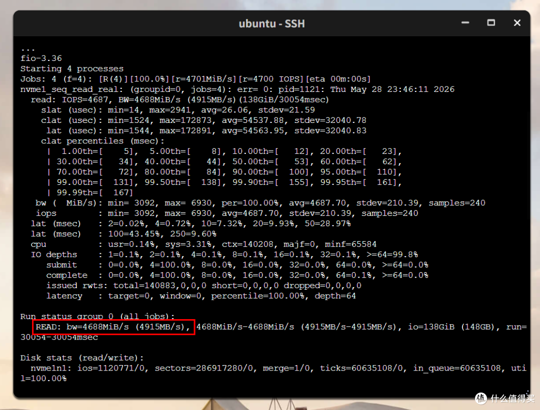The image size is (540, 410).
Task: Click the 'iops : min= 3092' line
Action: point(227,213)
